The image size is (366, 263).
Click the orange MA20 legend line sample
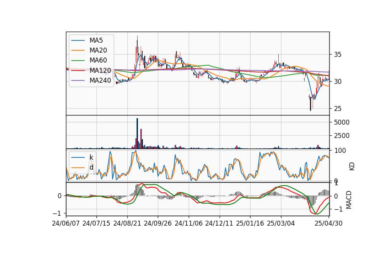coord(78,50)
